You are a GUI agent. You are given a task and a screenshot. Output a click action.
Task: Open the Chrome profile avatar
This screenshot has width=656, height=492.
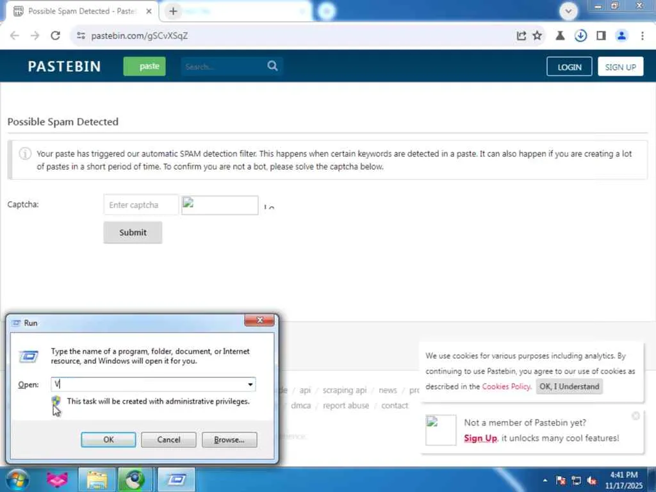tap(621, 36)
